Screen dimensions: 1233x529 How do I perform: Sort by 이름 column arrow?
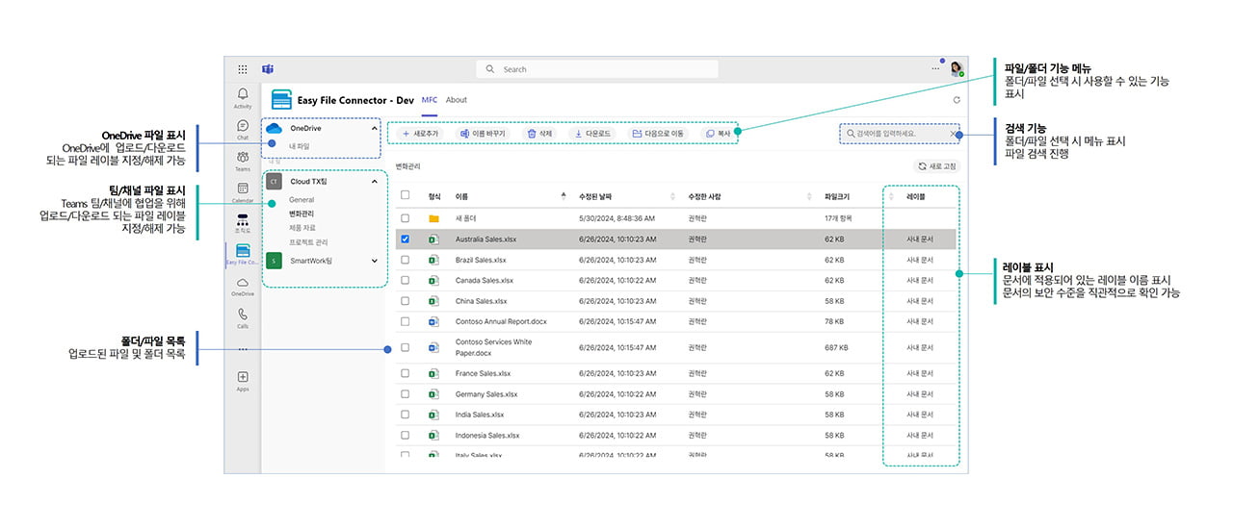point(564,196)
